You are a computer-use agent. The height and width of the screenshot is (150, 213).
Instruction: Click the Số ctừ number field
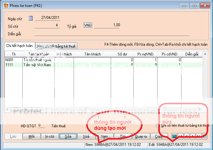[47, 26]
